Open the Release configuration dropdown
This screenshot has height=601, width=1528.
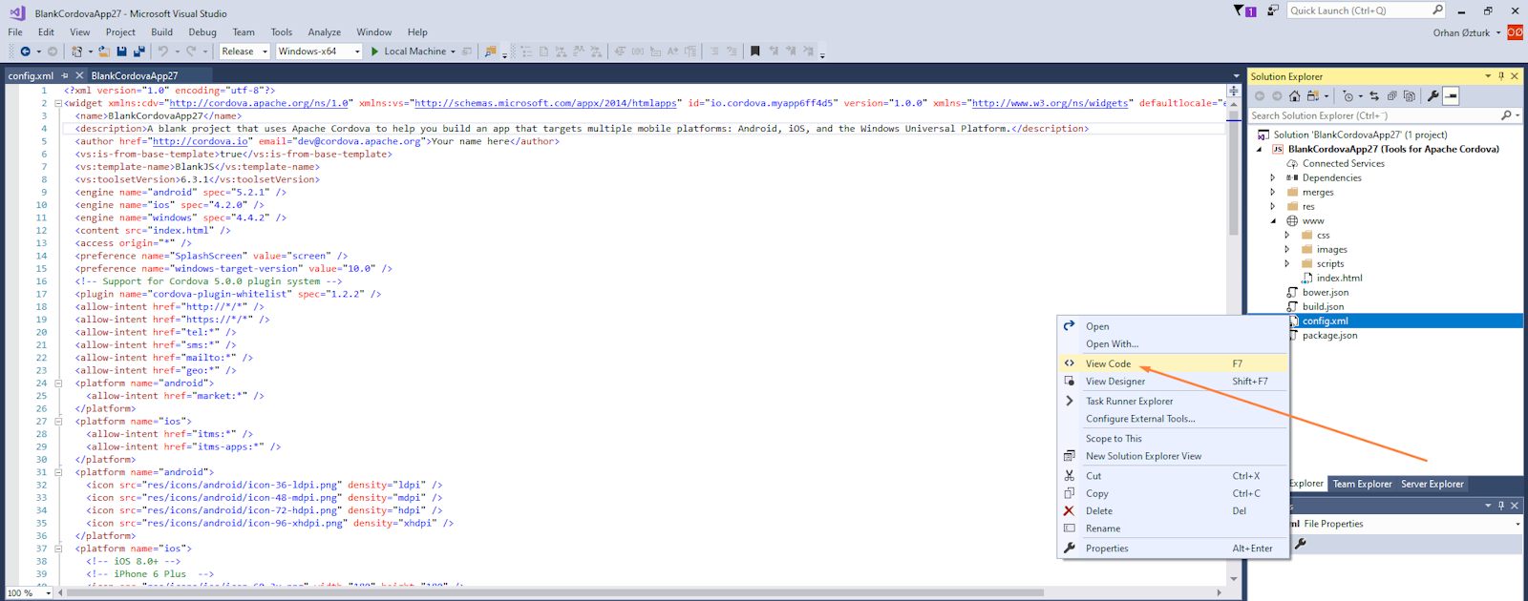pos(244,52)
